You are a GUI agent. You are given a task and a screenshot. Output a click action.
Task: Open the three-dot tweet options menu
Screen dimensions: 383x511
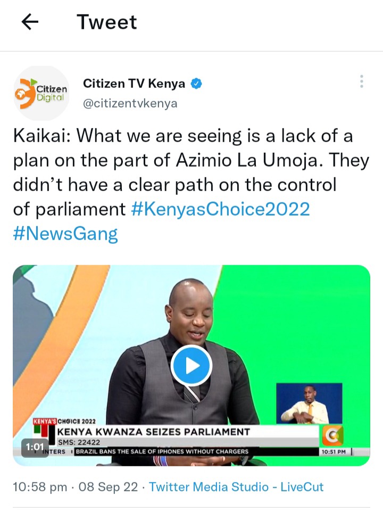point(362,81)
